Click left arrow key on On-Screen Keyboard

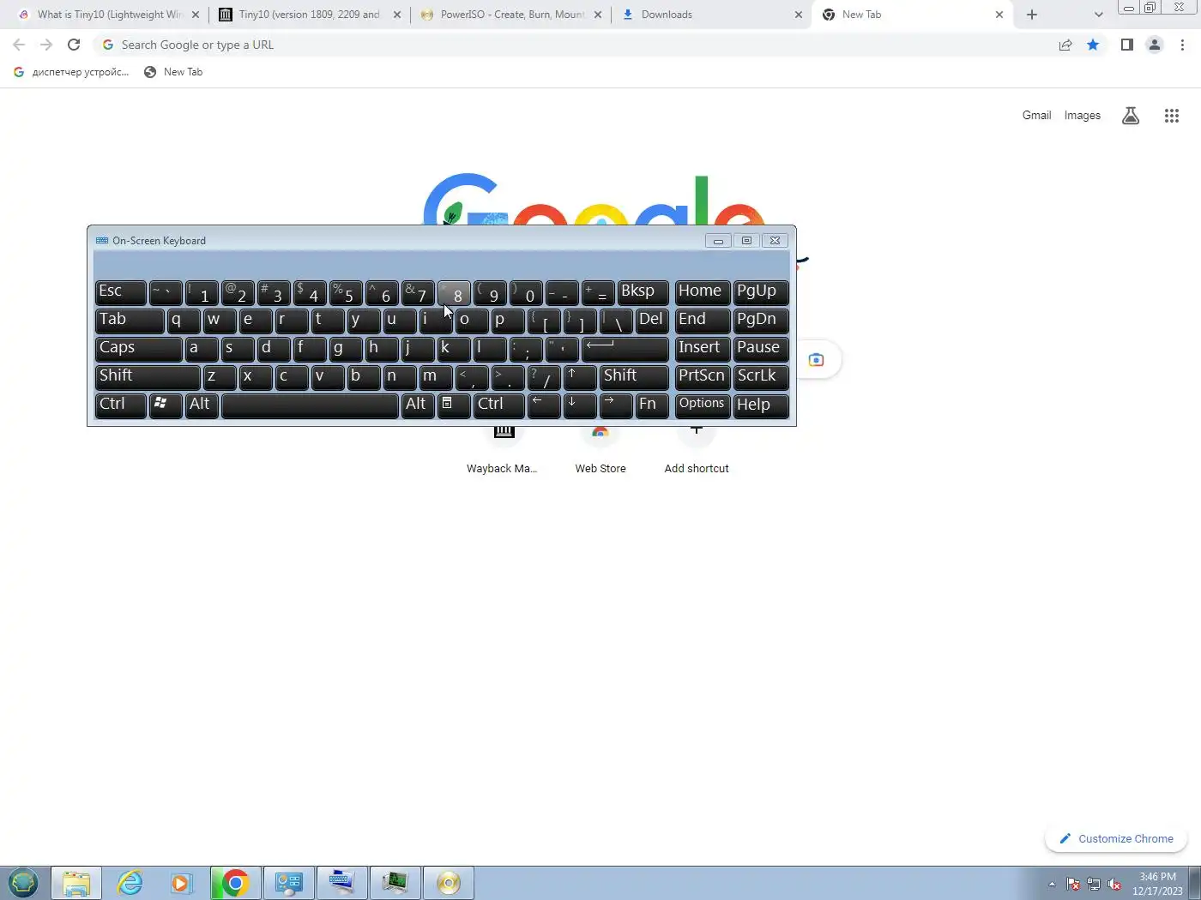[x=544, y=405]
